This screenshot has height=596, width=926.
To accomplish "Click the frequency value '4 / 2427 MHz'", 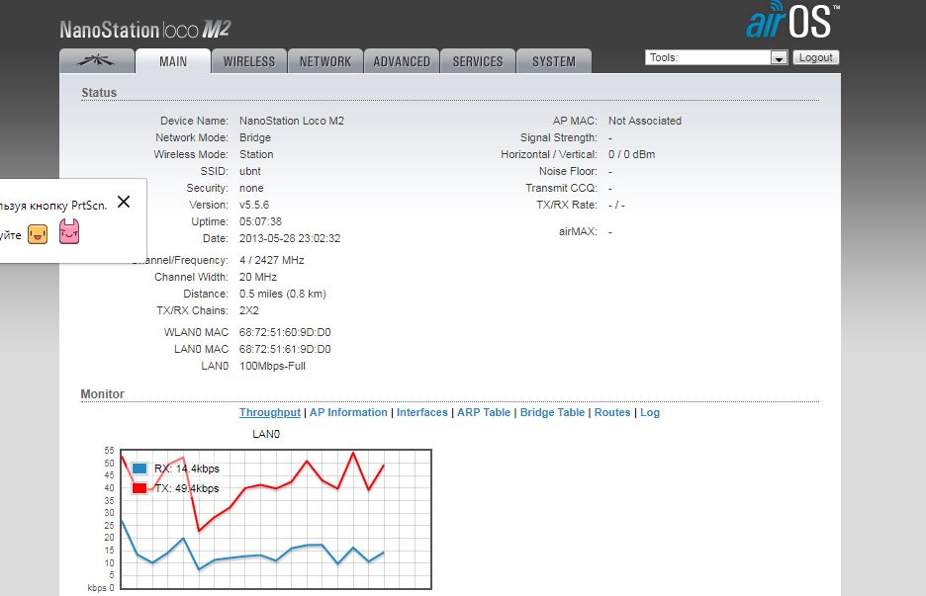I will pyautogui.click(x=272, y=260).
